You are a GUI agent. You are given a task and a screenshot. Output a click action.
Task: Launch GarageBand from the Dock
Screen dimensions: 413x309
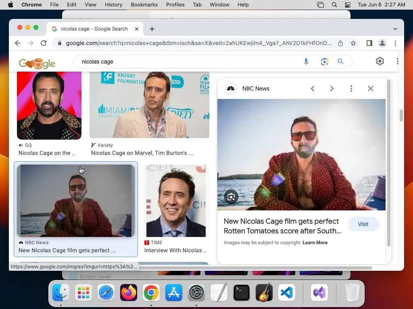click(x=264, y=293)
